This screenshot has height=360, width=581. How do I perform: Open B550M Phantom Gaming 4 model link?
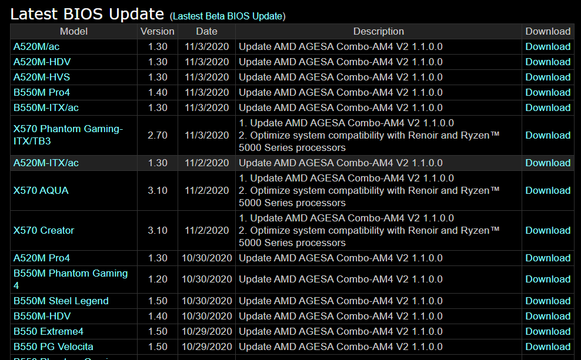point(71,280)
